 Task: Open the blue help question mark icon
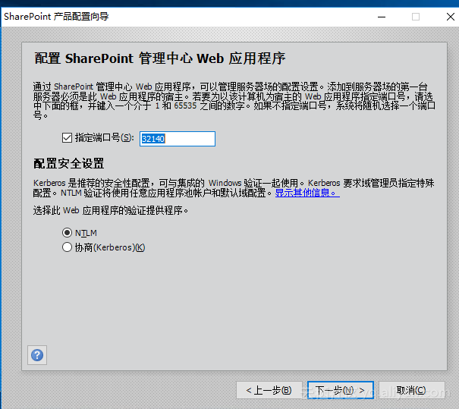point(37,355)
